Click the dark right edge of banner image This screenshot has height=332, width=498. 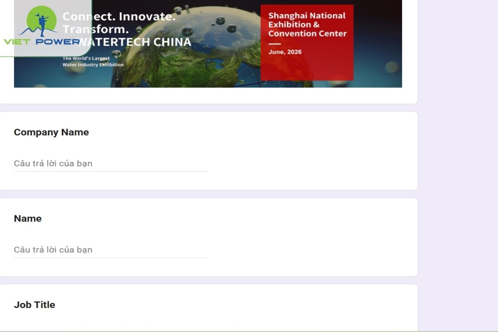tap(382, 41)
